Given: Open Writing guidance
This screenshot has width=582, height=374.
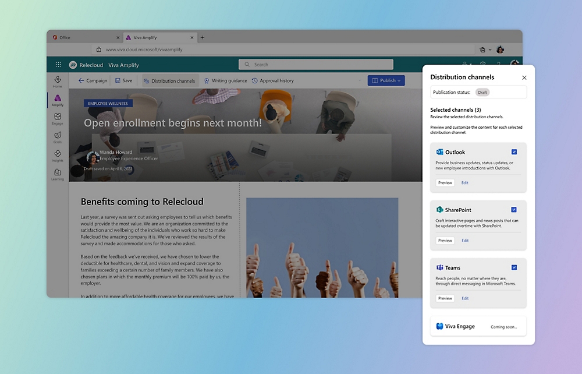Looking at the screenshot, I should click(x=226, y=80).
